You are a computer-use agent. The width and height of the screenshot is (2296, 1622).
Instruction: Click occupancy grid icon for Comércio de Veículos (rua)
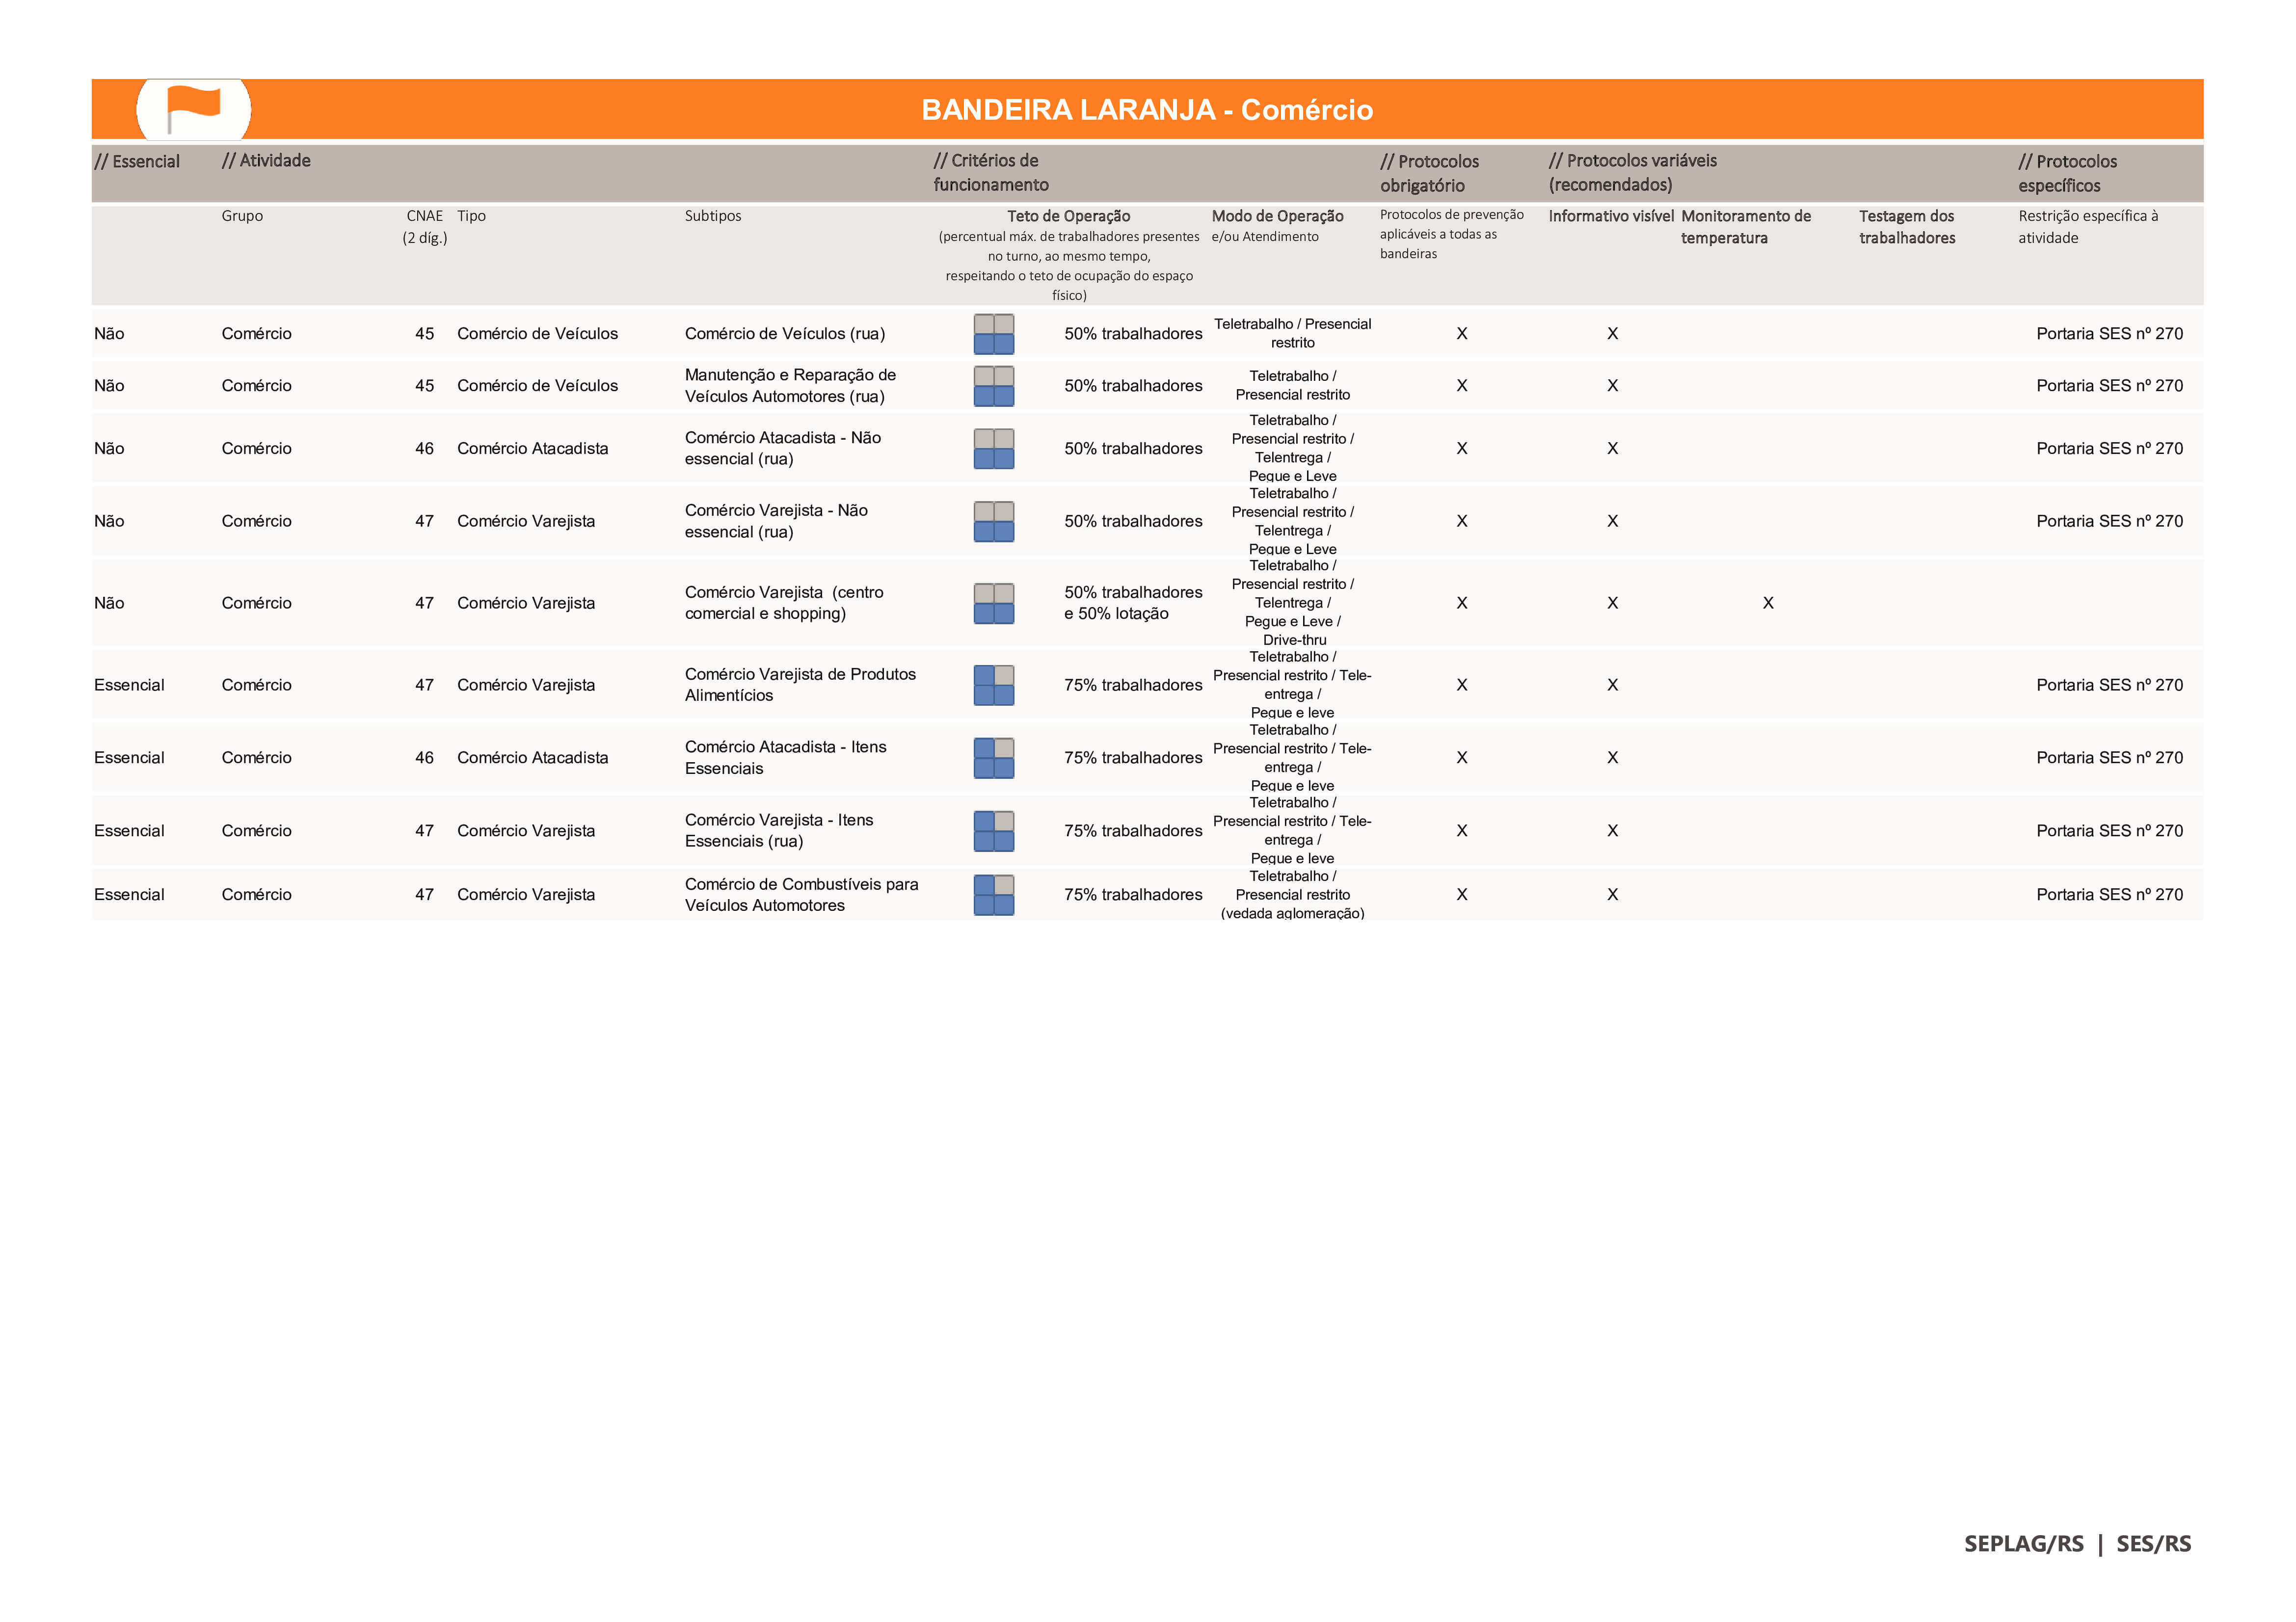pos(993,334)
